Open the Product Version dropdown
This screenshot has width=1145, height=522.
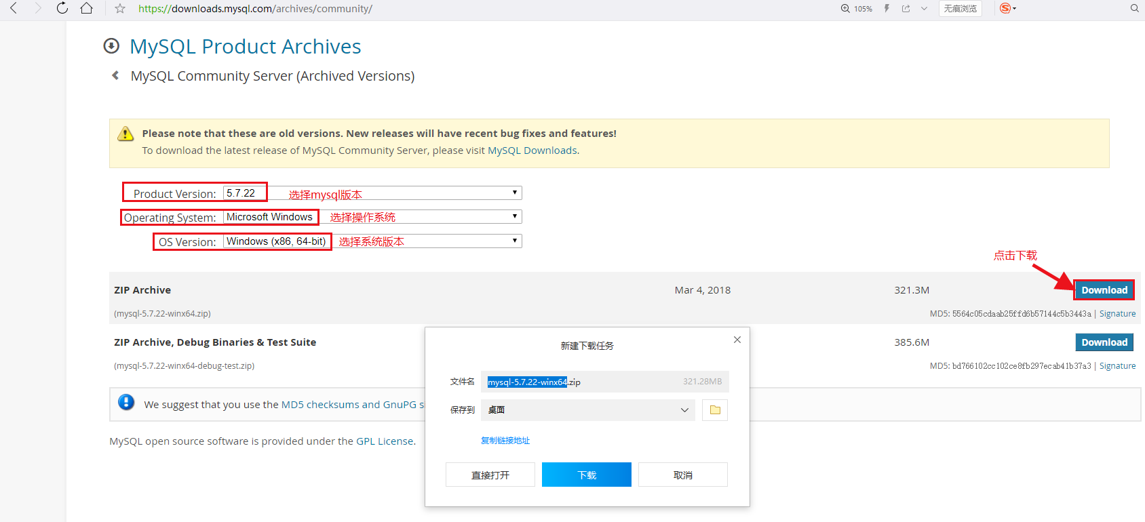click(372, 193)
